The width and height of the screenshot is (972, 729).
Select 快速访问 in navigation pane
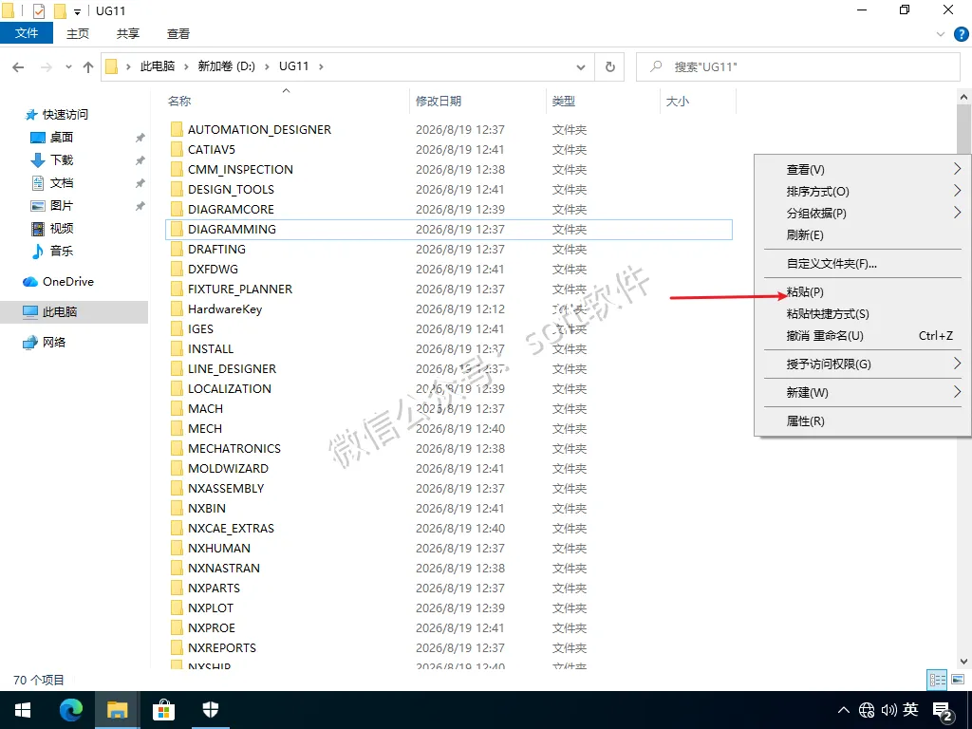[x=65, y=115]
